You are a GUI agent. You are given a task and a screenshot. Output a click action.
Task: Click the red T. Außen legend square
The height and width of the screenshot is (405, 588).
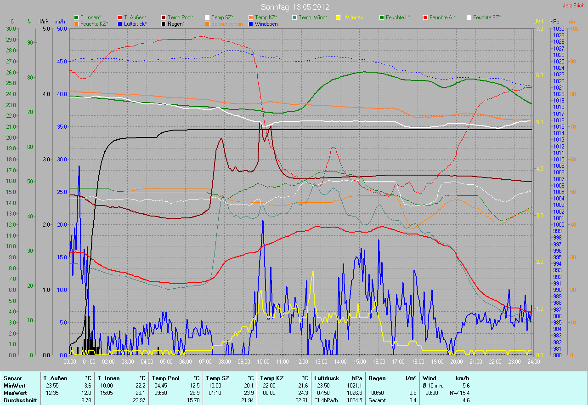pyautogui.click(x=120, y=17)
